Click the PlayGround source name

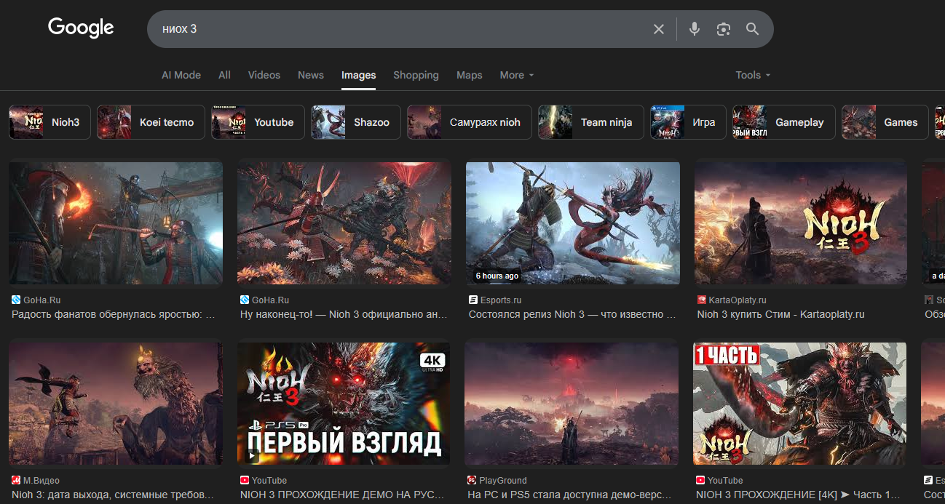pyautogui.click(x=502, y=481)
